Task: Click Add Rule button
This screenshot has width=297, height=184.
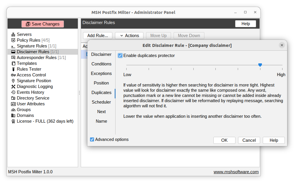Action: click(98, 36)
